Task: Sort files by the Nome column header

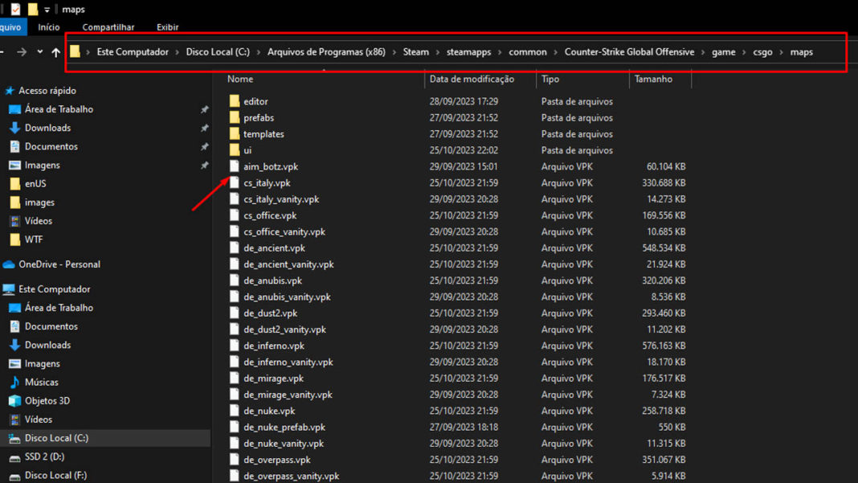Action: (x=240, y=80)
